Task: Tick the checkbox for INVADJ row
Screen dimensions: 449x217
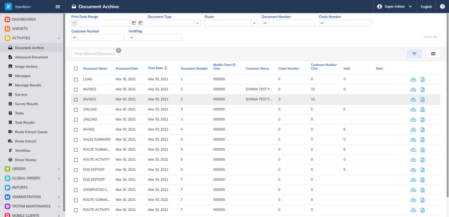Action: 76,130
